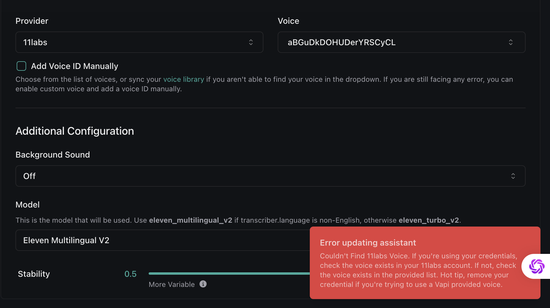This screenshot has width=550, height=308.
Task: Click the Additional Configuration heading
Action: (x=75, y=131)
